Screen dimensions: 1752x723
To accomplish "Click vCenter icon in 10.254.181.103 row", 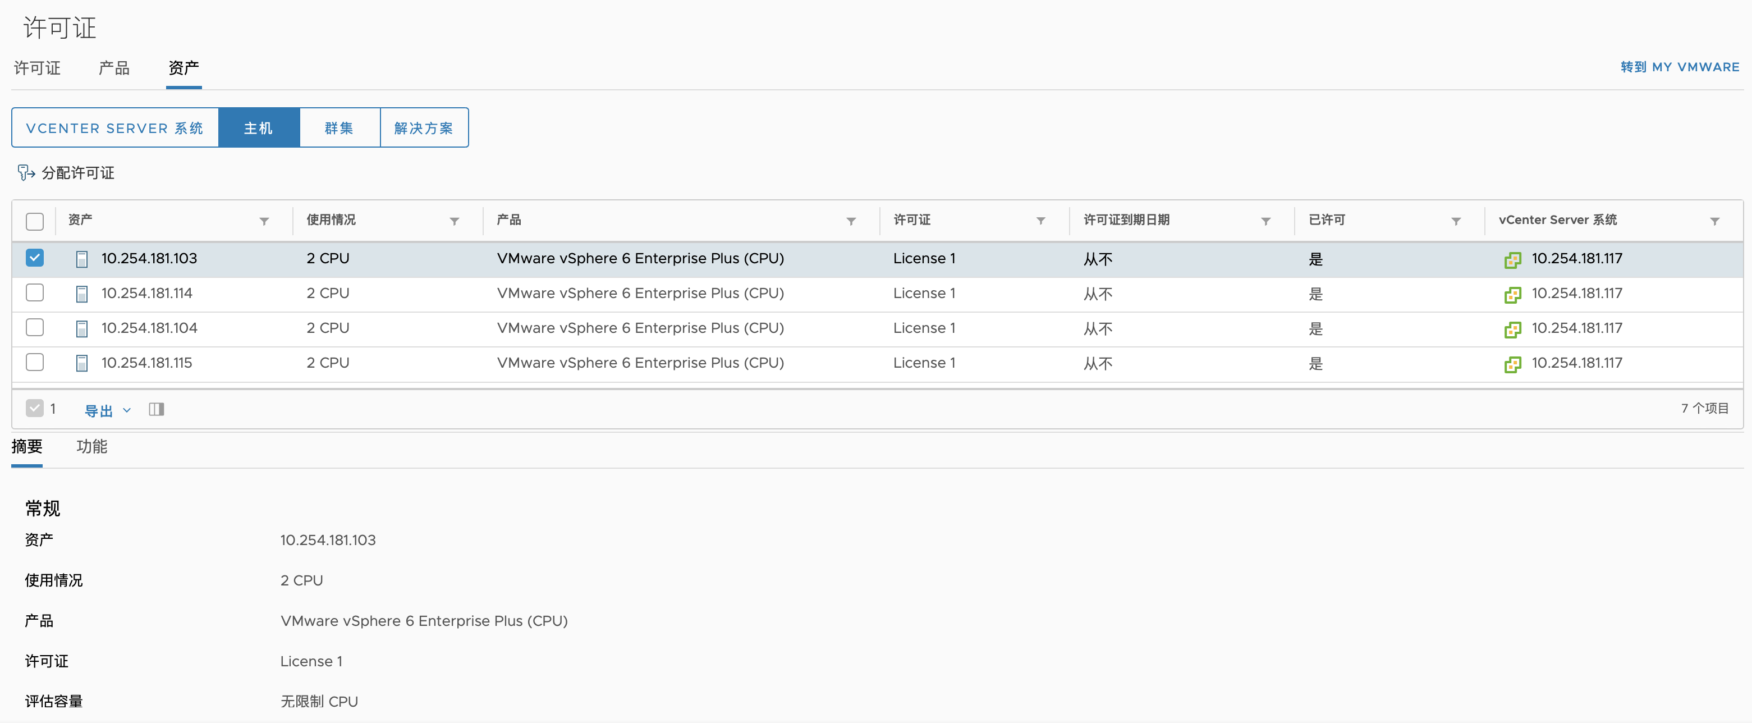I will 1512,260.
